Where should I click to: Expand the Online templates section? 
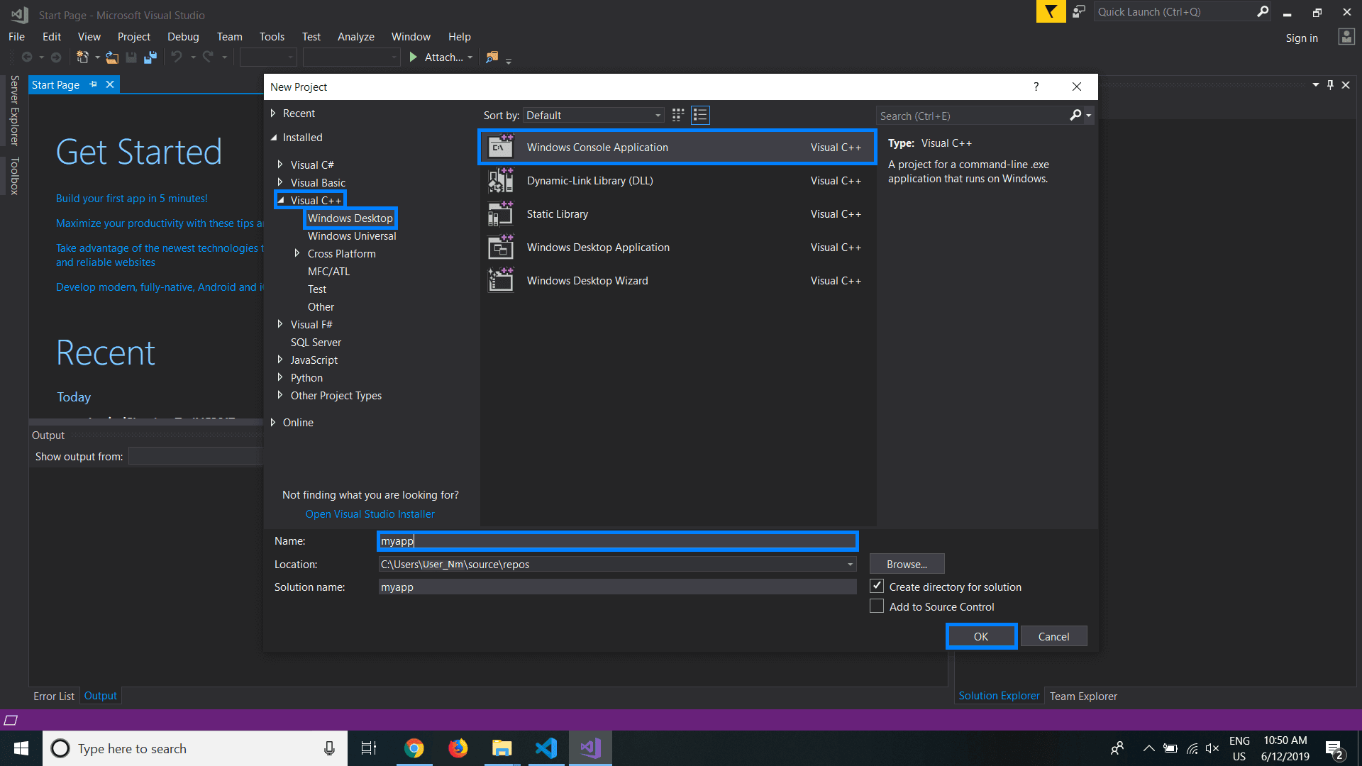(x=273, y=423)
